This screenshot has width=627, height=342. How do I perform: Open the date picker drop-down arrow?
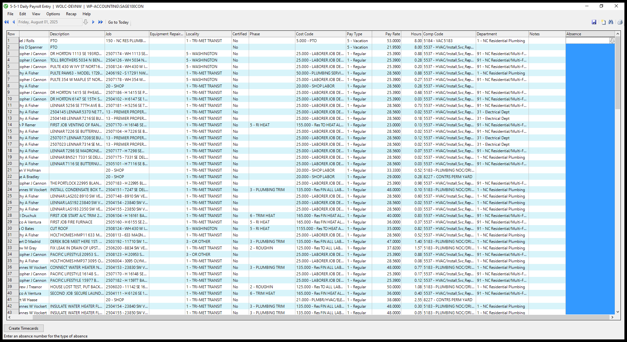85,22
